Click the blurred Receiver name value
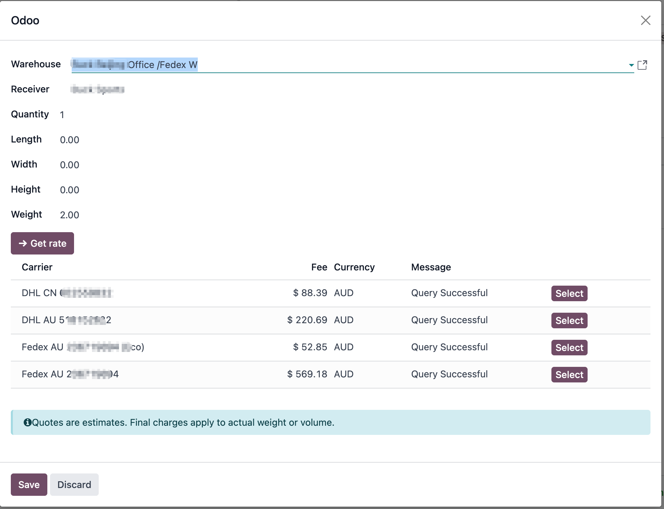Screen dimensions: 664x509 tap(97, 90)
